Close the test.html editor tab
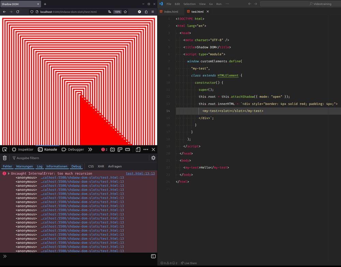Screen dimensions: 341x267 [x=208, y=12]
